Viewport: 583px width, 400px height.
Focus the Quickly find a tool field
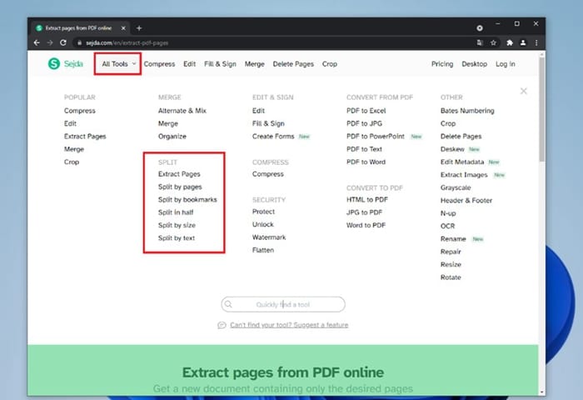click(x=283, y=304)
